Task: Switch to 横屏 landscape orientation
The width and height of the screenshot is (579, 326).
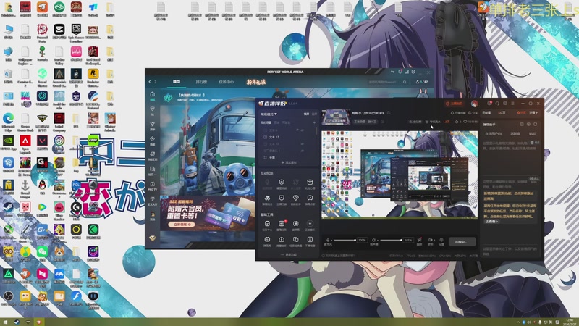Action: 306,114
